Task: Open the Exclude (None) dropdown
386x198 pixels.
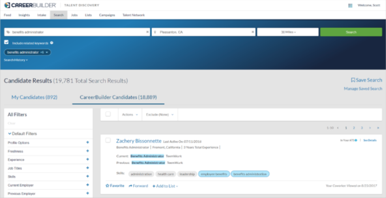Action: coord(160,115)
